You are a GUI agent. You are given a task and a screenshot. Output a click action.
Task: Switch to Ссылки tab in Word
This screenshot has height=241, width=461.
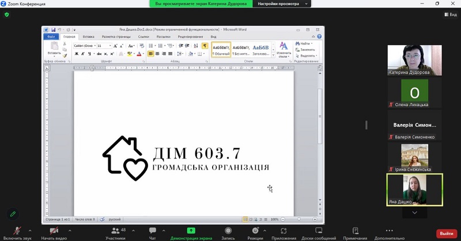[x=143, y=37]
